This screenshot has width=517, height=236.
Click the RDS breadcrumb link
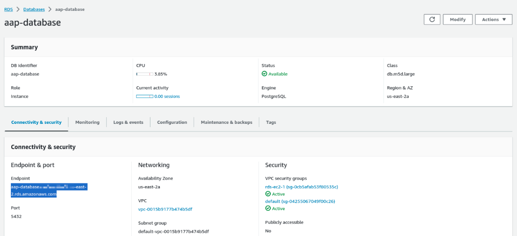coord(8,9)
